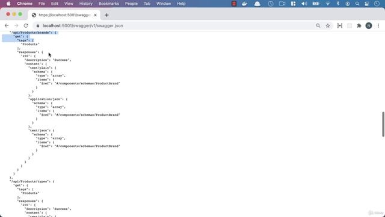Click the "/api/Products/types" path line
385x217 pixels.
(x=32, y=181)
